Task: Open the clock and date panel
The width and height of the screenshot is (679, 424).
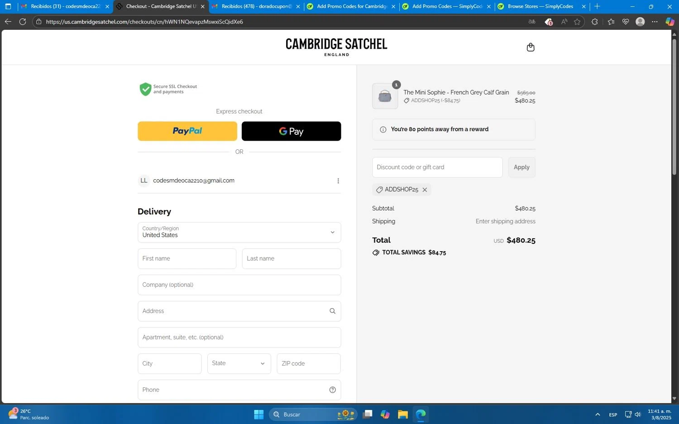Action: tap(660, 414)
